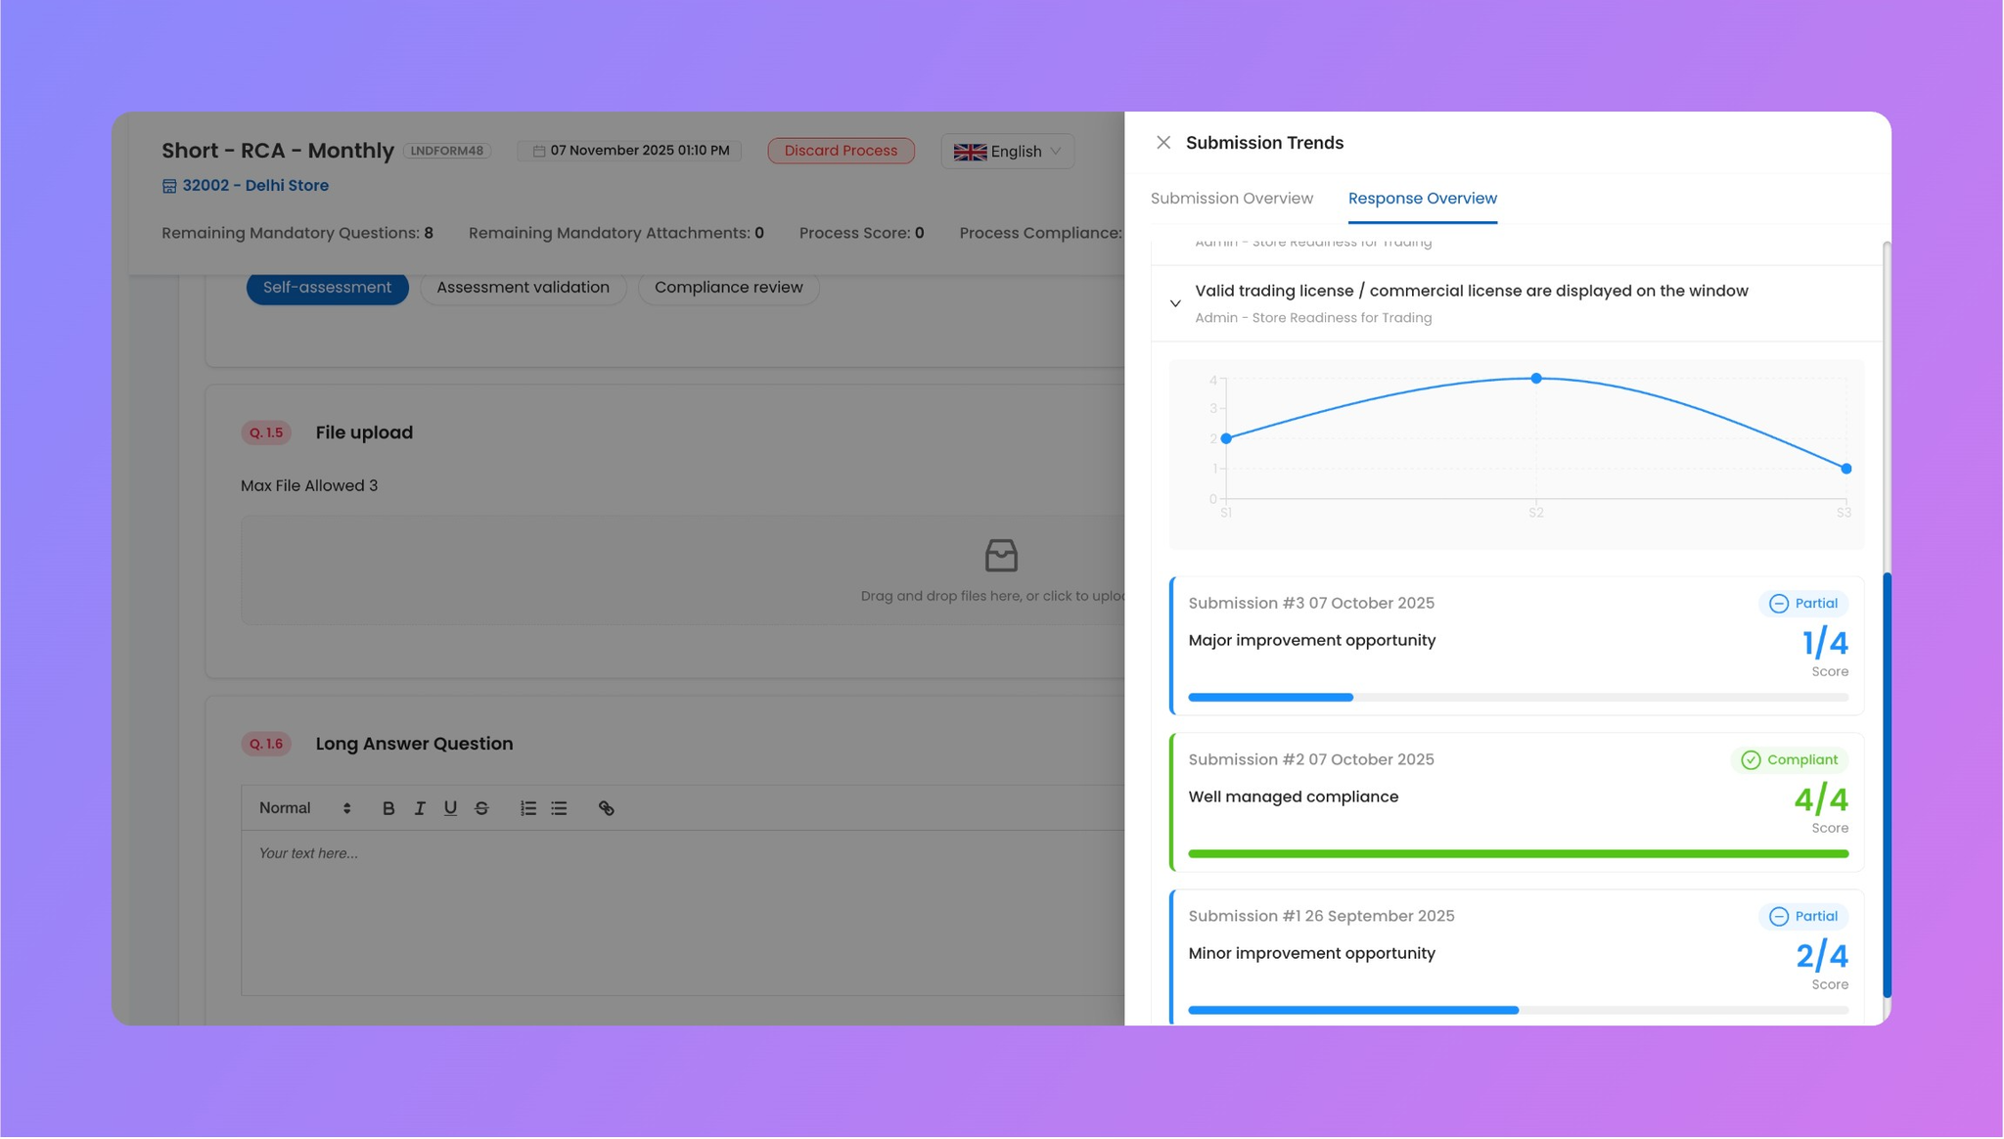
Task: Open the Normal text style dropdown
Action: pos(304,808)
